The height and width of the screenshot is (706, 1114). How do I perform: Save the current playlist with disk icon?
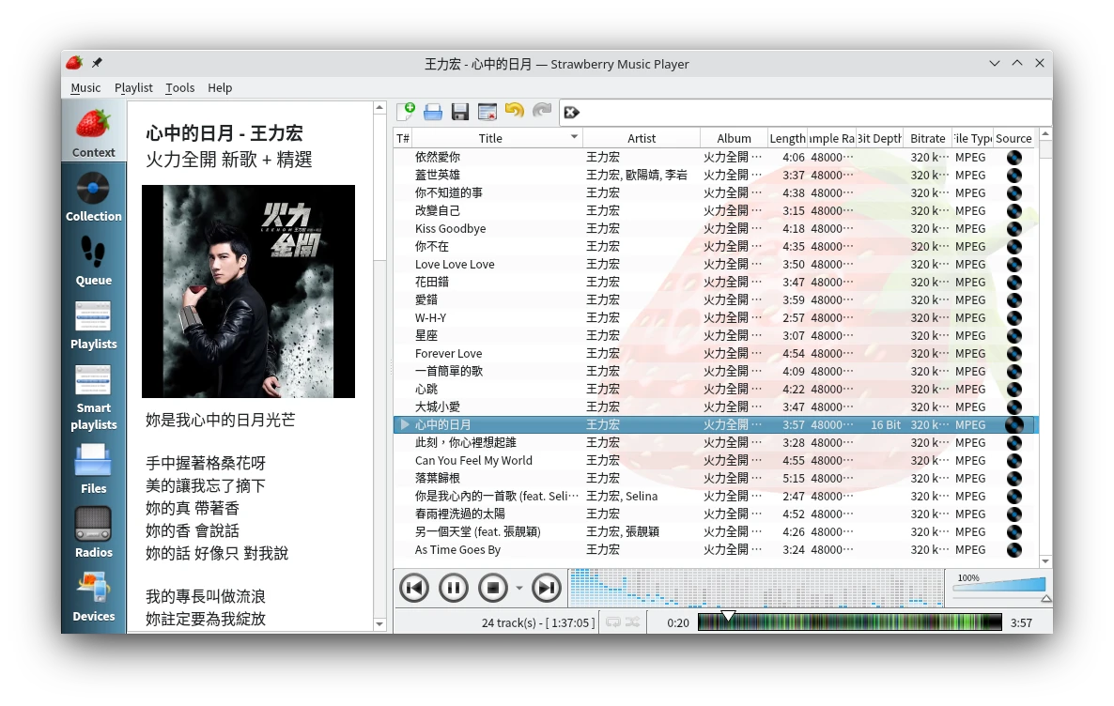pos(460,113)
